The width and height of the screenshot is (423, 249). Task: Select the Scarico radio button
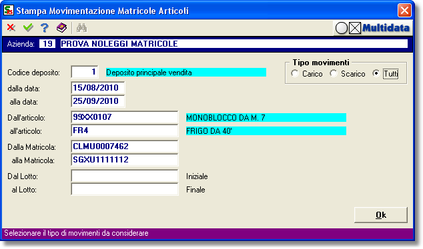coord(334,73)
